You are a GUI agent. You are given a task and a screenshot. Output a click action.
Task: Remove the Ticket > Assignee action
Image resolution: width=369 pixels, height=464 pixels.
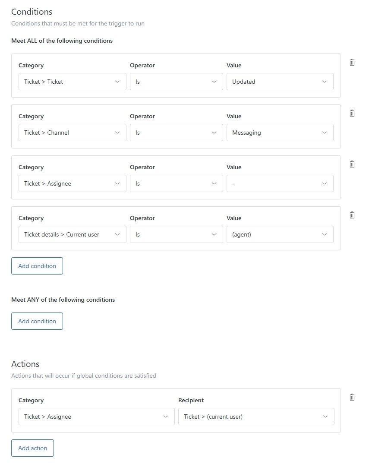coord(352,397)
